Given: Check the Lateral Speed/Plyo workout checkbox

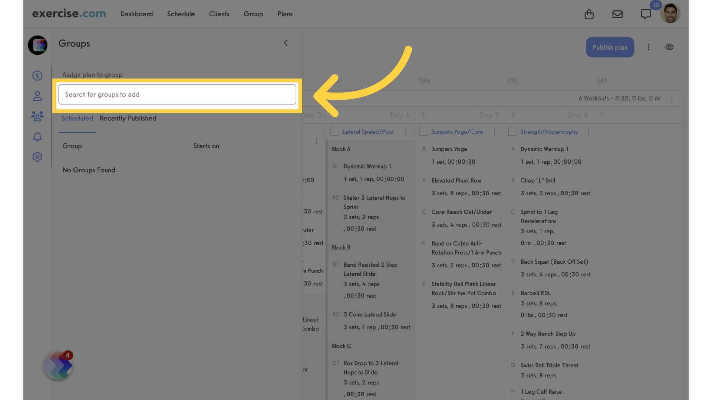Looking at the screenshot, I should [x=334, y=131].
